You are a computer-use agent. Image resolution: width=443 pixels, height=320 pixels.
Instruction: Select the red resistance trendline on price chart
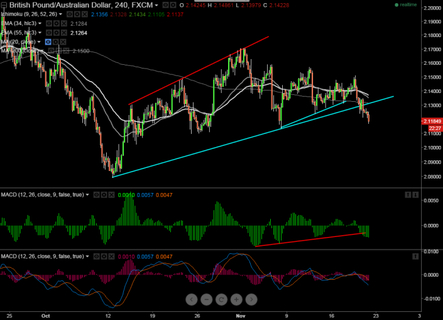click(x=199, y=70)
